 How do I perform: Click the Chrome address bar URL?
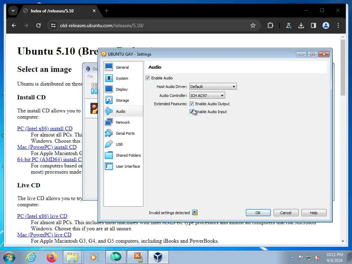[102, 25]
